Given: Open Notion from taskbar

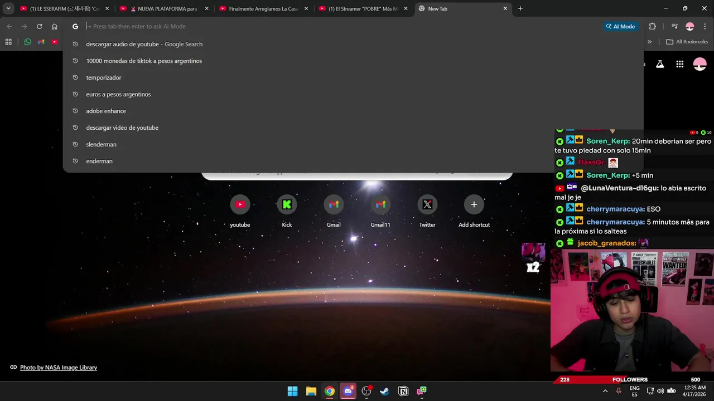Looking at the screenshot, I should [403, 391].
